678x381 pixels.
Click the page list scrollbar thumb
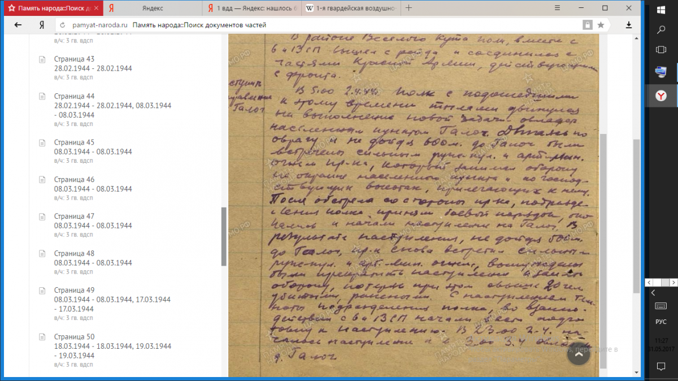pyautogui.click(x=224, y=236)
